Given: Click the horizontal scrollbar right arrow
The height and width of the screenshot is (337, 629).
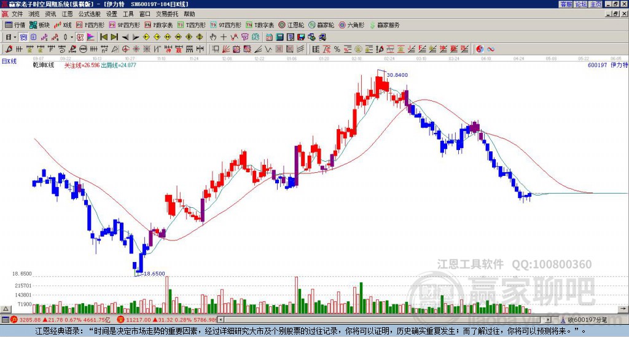Looking at the screenshot, I should 549,320.
